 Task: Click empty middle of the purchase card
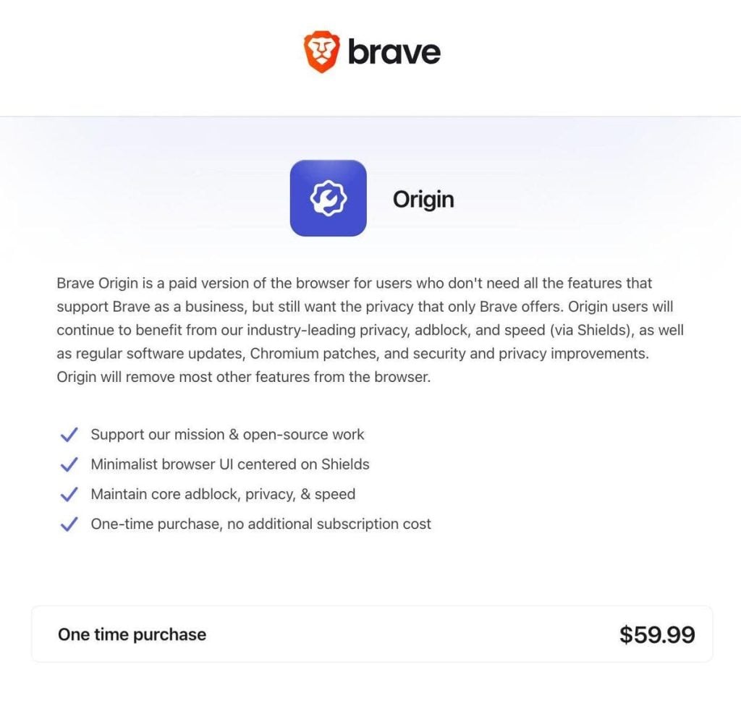pos(405,634)
